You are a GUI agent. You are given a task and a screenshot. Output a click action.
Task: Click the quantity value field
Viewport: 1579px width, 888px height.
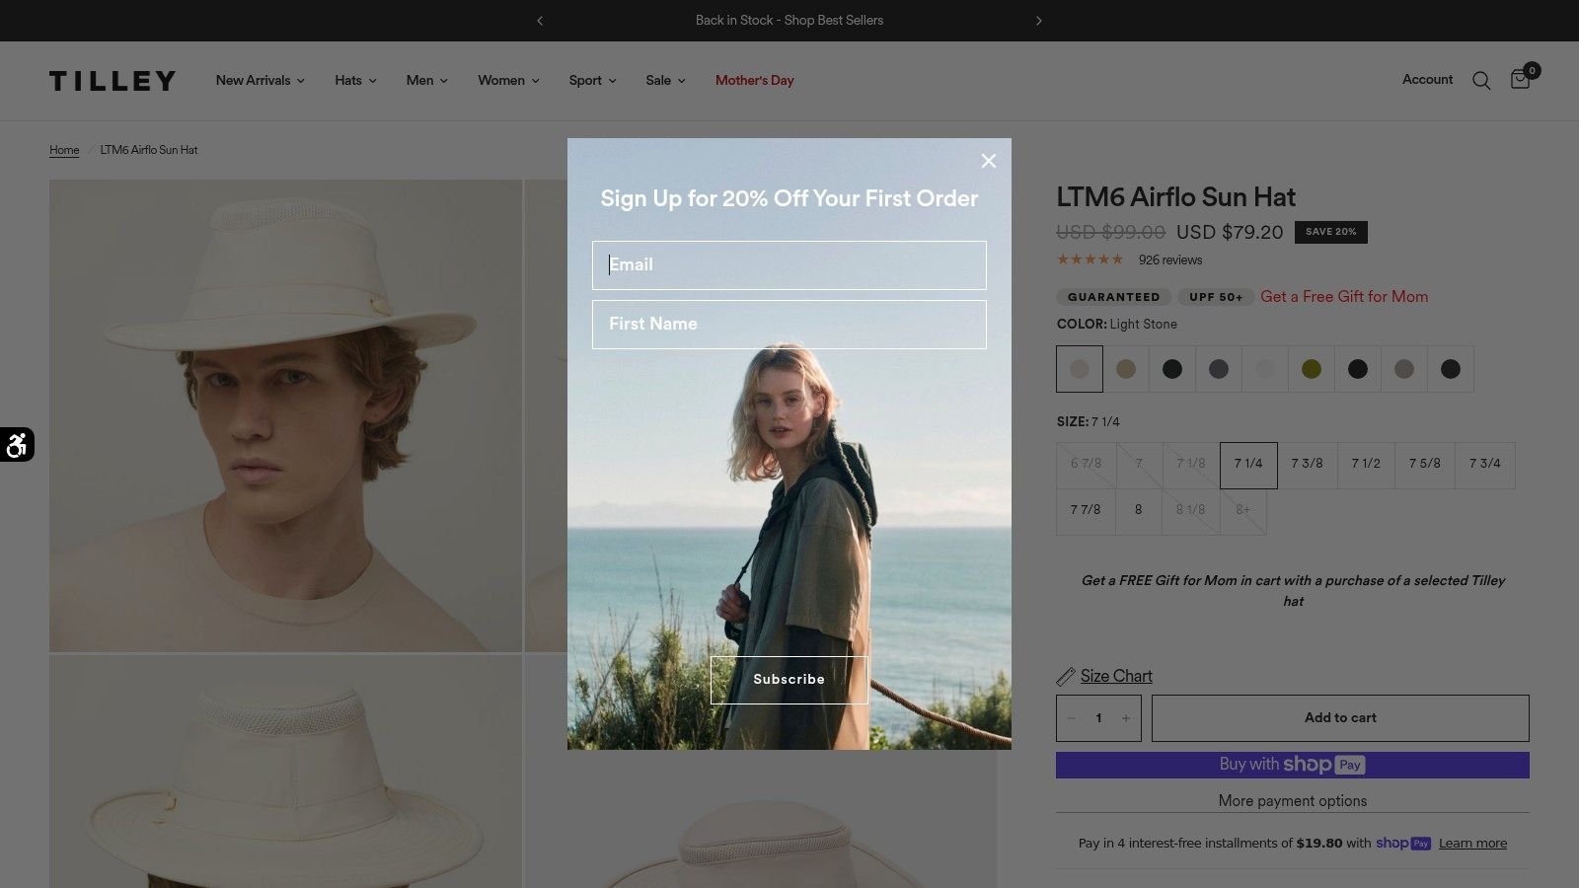[1098, 718]
